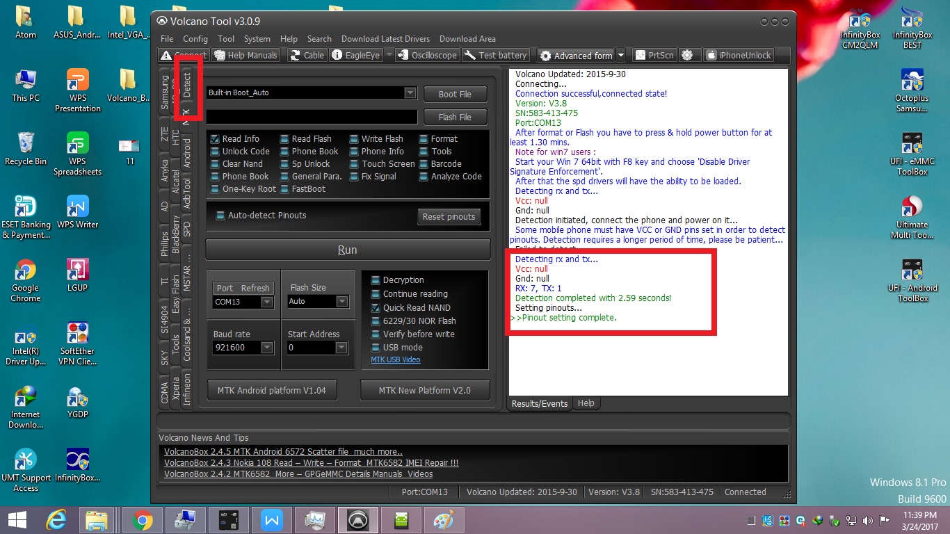This screenshot has height=534, width=950.
Task: Click the Boot File button
Action: click(455, 94)
